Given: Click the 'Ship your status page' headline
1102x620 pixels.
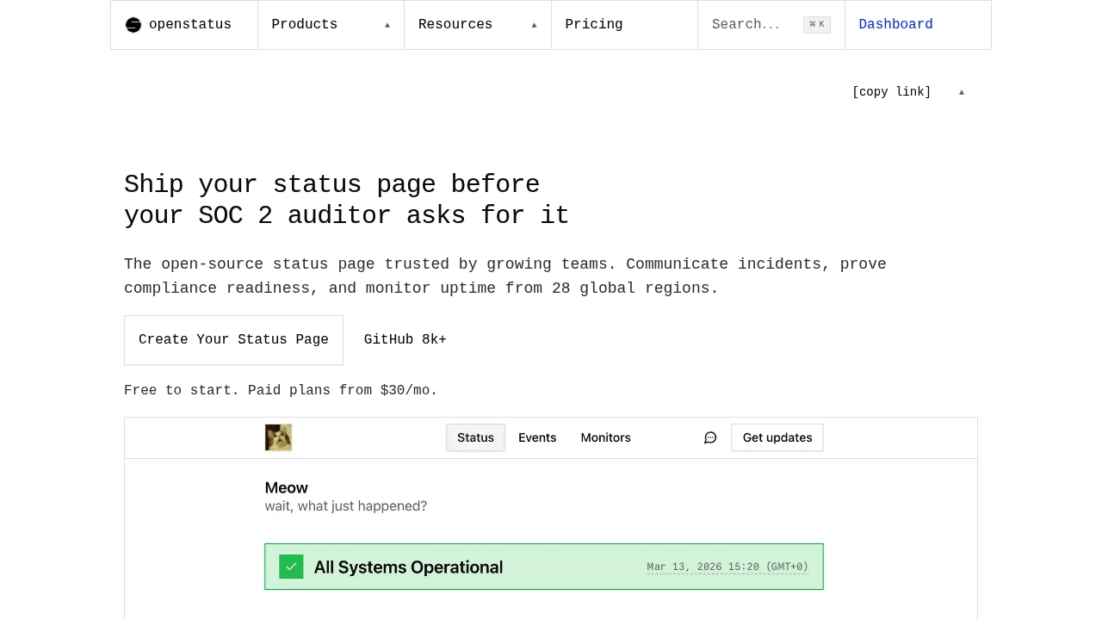Looking at the screenshot, I should click(x=346, y=200).
